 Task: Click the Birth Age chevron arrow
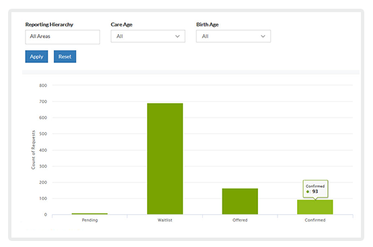[x=263, y=36]
